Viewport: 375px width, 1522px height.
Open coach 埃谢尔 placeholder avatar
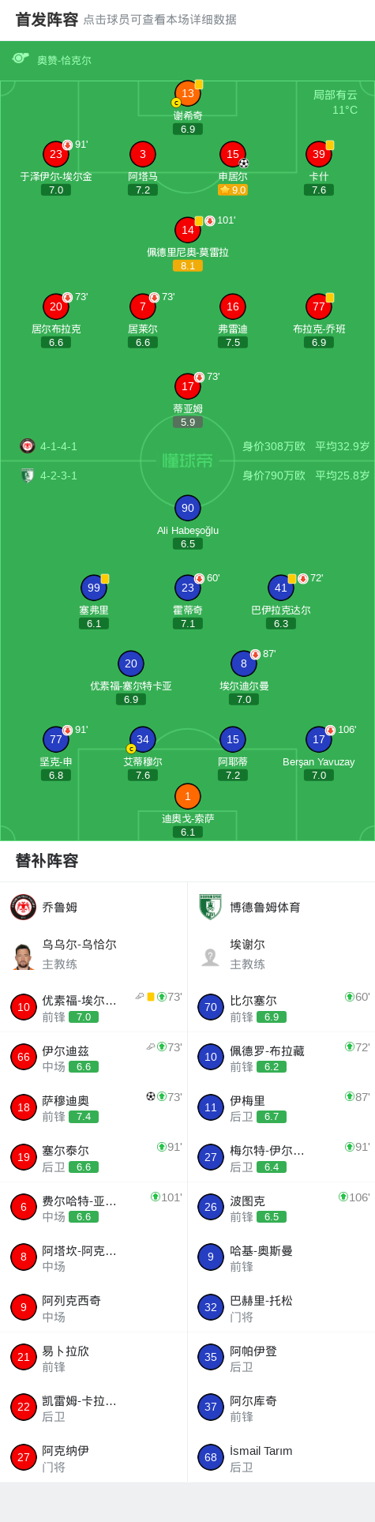pyautogui.click(x=211, y=956)
